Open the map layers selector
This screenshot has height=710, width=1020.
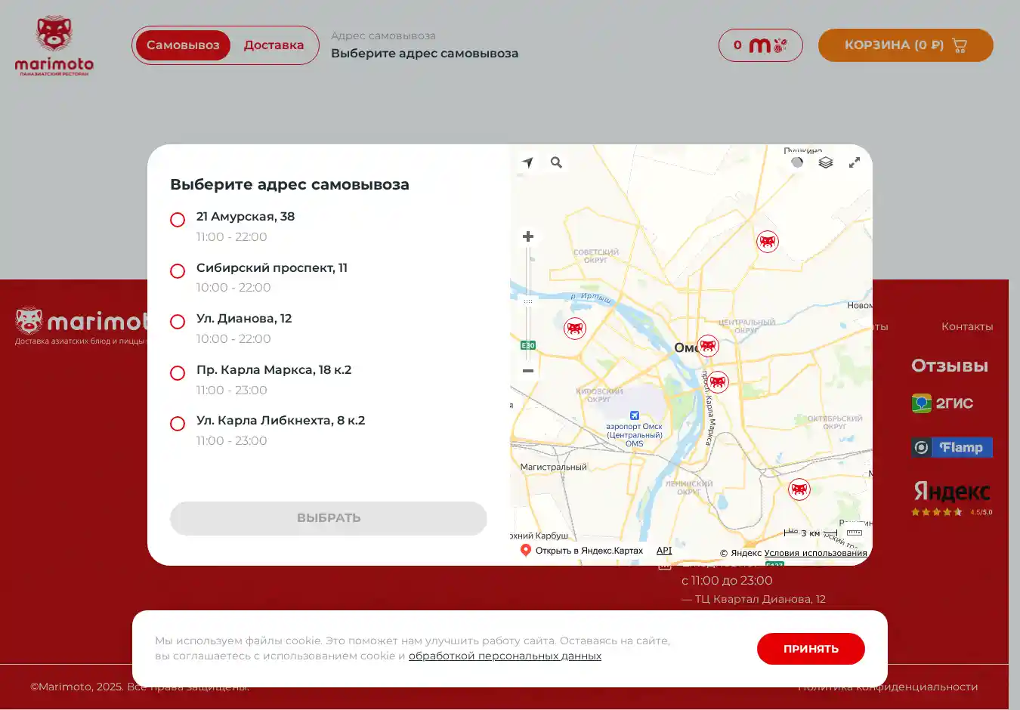[826, 162]
